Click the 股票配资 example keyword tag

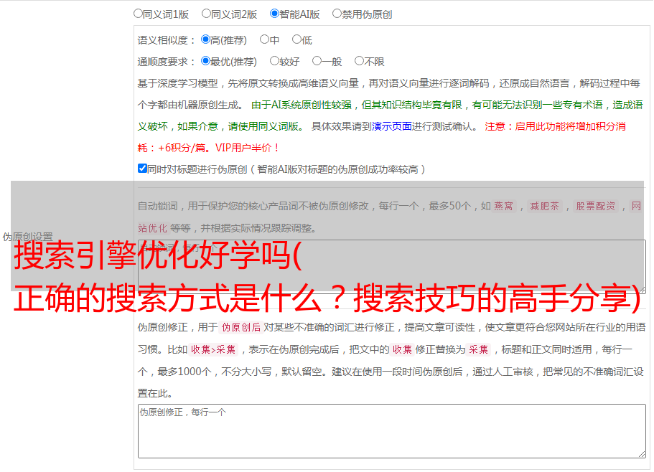pyautogui.click(x=596, y=206)
